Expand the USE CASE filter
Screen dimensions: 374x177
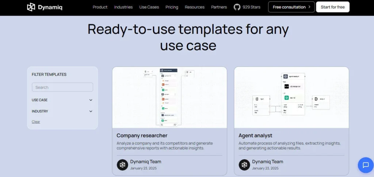(62, 100)
